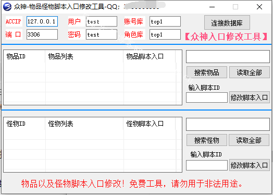Click the 怪物ID column header
The image size is (273, 195).
[24, 124]
